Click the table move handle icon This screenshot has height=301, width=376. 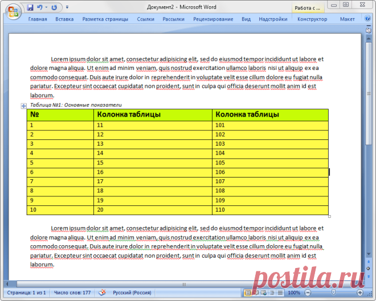tap(23, 106)
